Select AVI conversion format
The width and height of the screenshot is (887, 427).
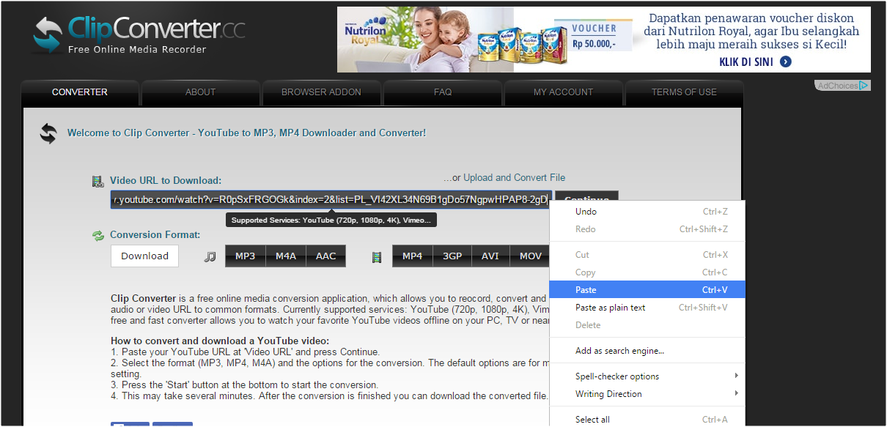(490, 256)
